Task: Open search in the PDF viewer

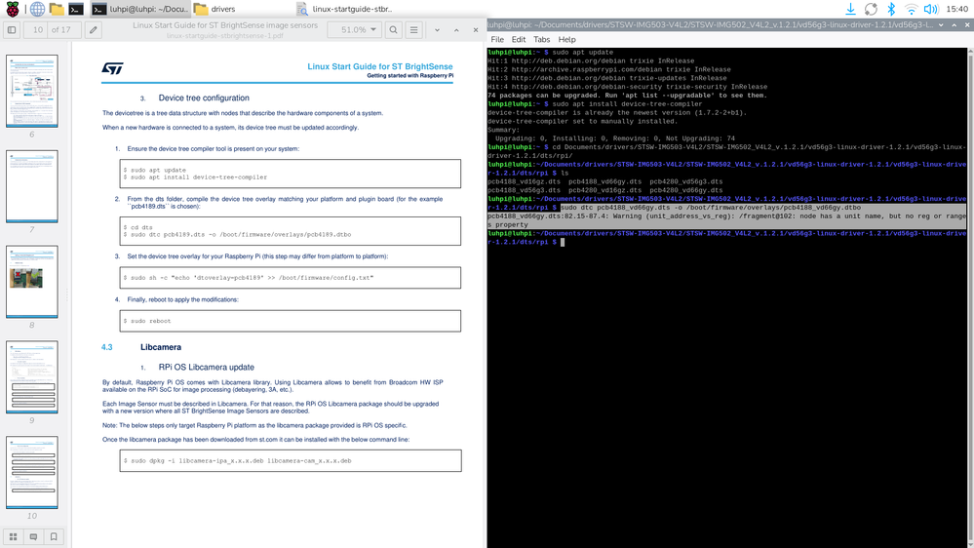Action: pyautogui.click(x=393, y=30)
